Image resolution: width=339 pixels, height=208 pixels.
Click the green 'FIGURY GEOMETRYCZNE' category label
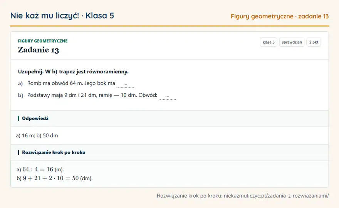[x=43, y=41]
